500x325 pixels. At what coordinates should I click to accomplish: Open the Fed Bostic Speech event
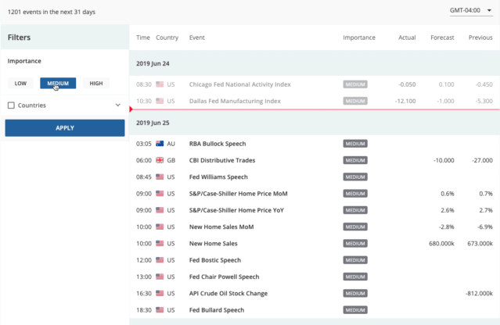click(214, 260)
